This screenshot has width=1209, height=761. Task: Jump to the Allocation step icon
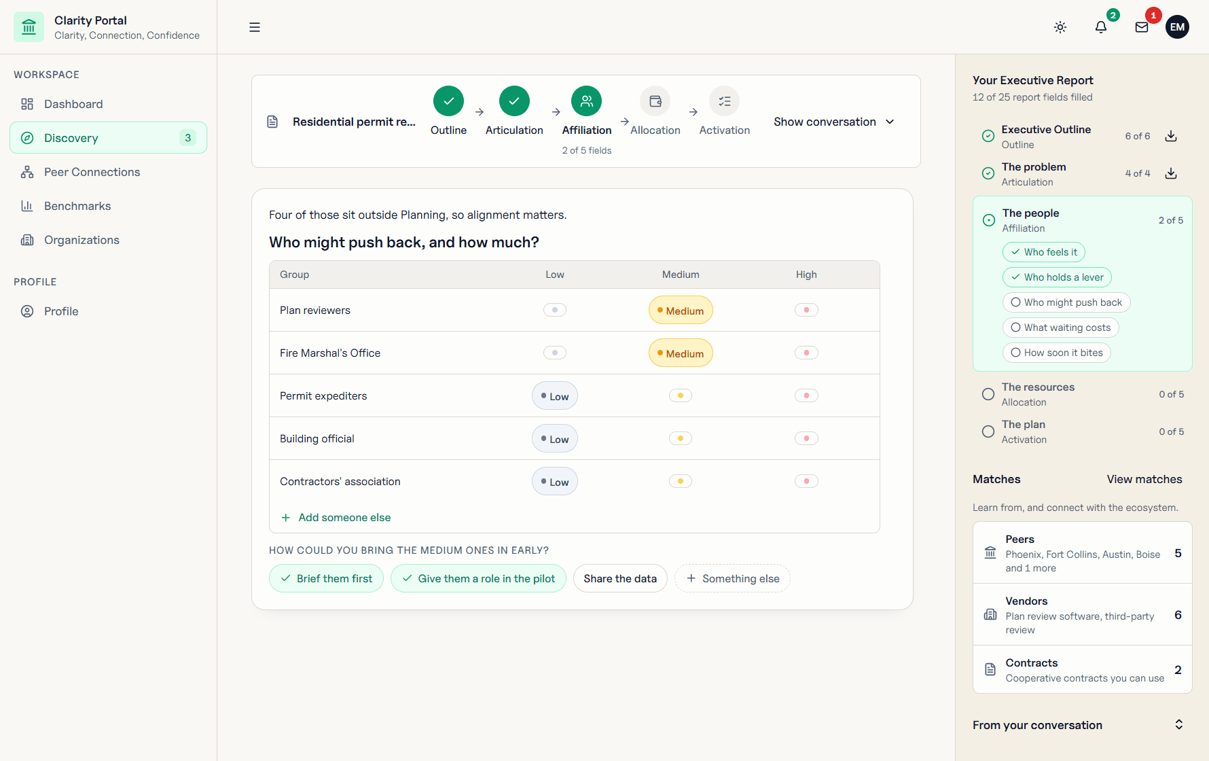[655, 101]
